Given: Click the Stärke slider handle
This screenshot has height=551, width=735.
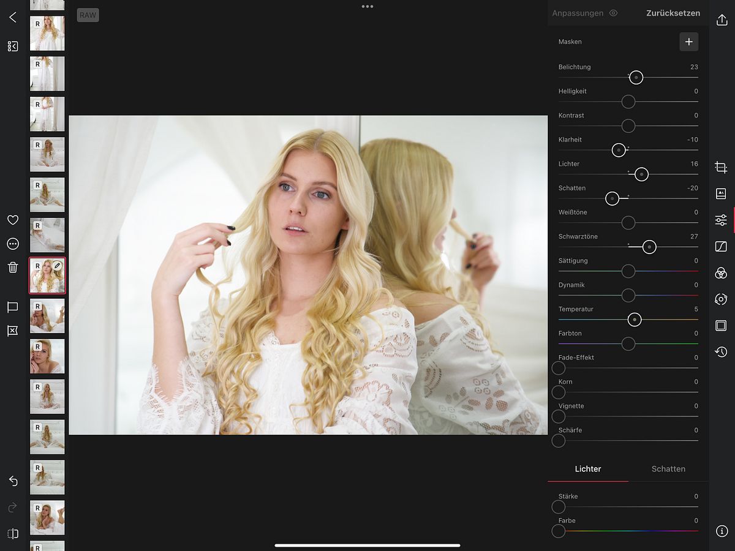Looking at the screenshot, I should [559, 507].
